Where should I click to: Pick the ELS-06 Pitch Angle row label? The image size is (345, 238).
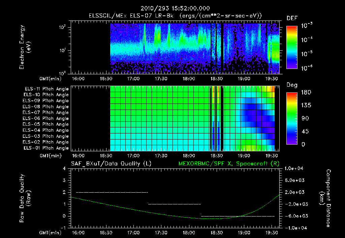click(46, 119)
